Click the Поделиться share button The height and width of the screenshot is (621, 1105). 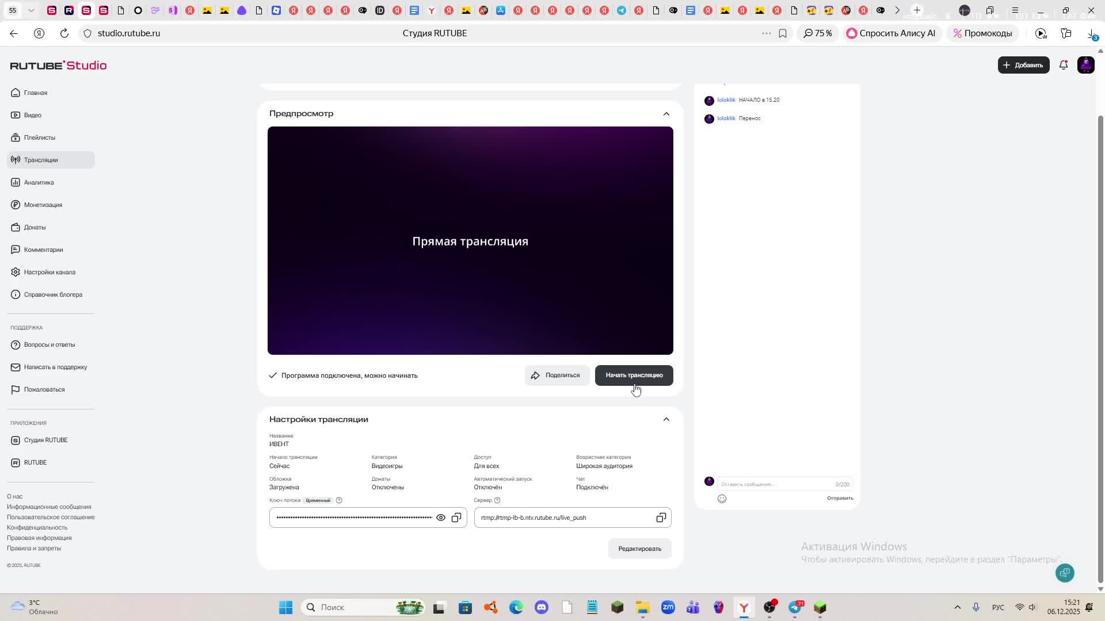point(556,375)
